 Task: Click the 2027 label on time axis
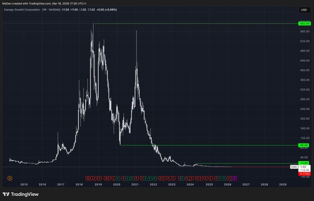tap(246, 184)
